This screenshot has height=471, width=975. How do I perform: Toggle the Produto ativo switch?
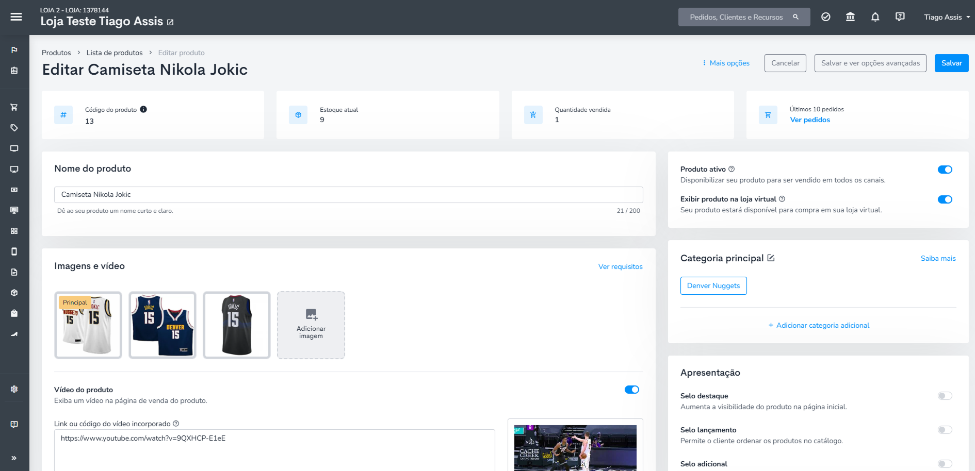[x=945, y=170]
